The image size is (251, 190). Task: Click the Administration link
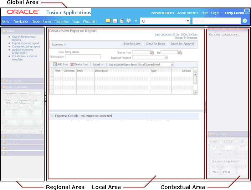click(x=188, y=13)
